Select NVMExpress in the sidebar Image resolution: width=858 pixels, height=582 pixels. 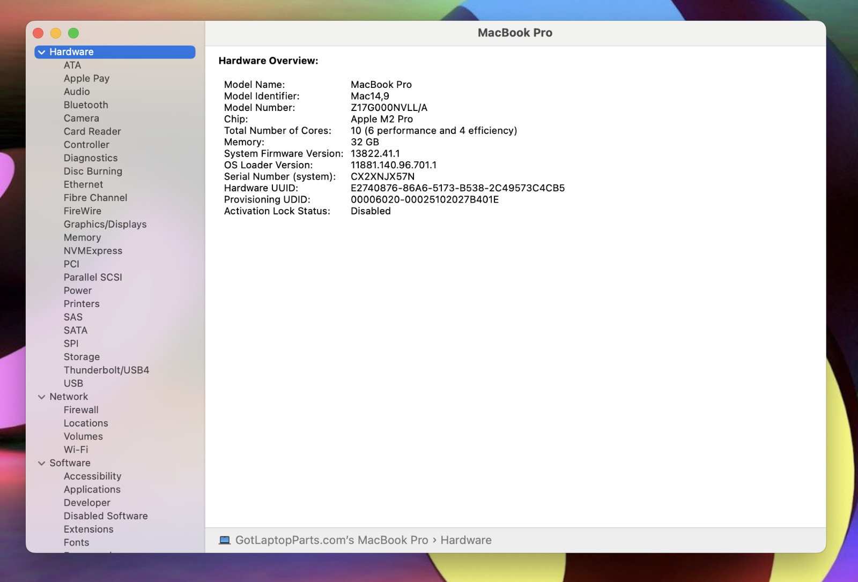pos(93,251)
